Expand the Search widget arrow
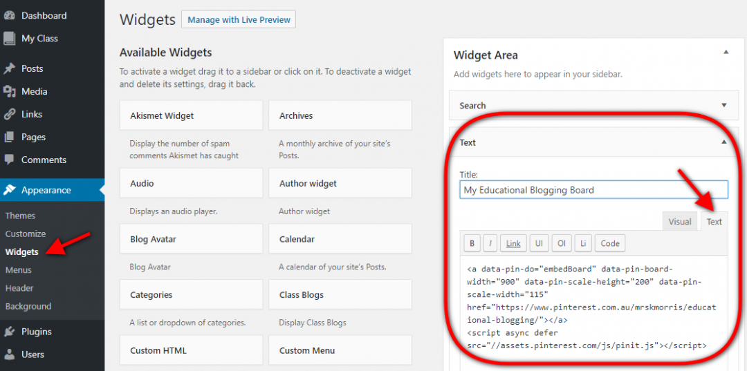747x371 pixels. pos(724,106)
